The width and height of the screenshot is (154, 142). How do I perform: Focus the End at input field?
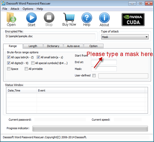(104, 62)
